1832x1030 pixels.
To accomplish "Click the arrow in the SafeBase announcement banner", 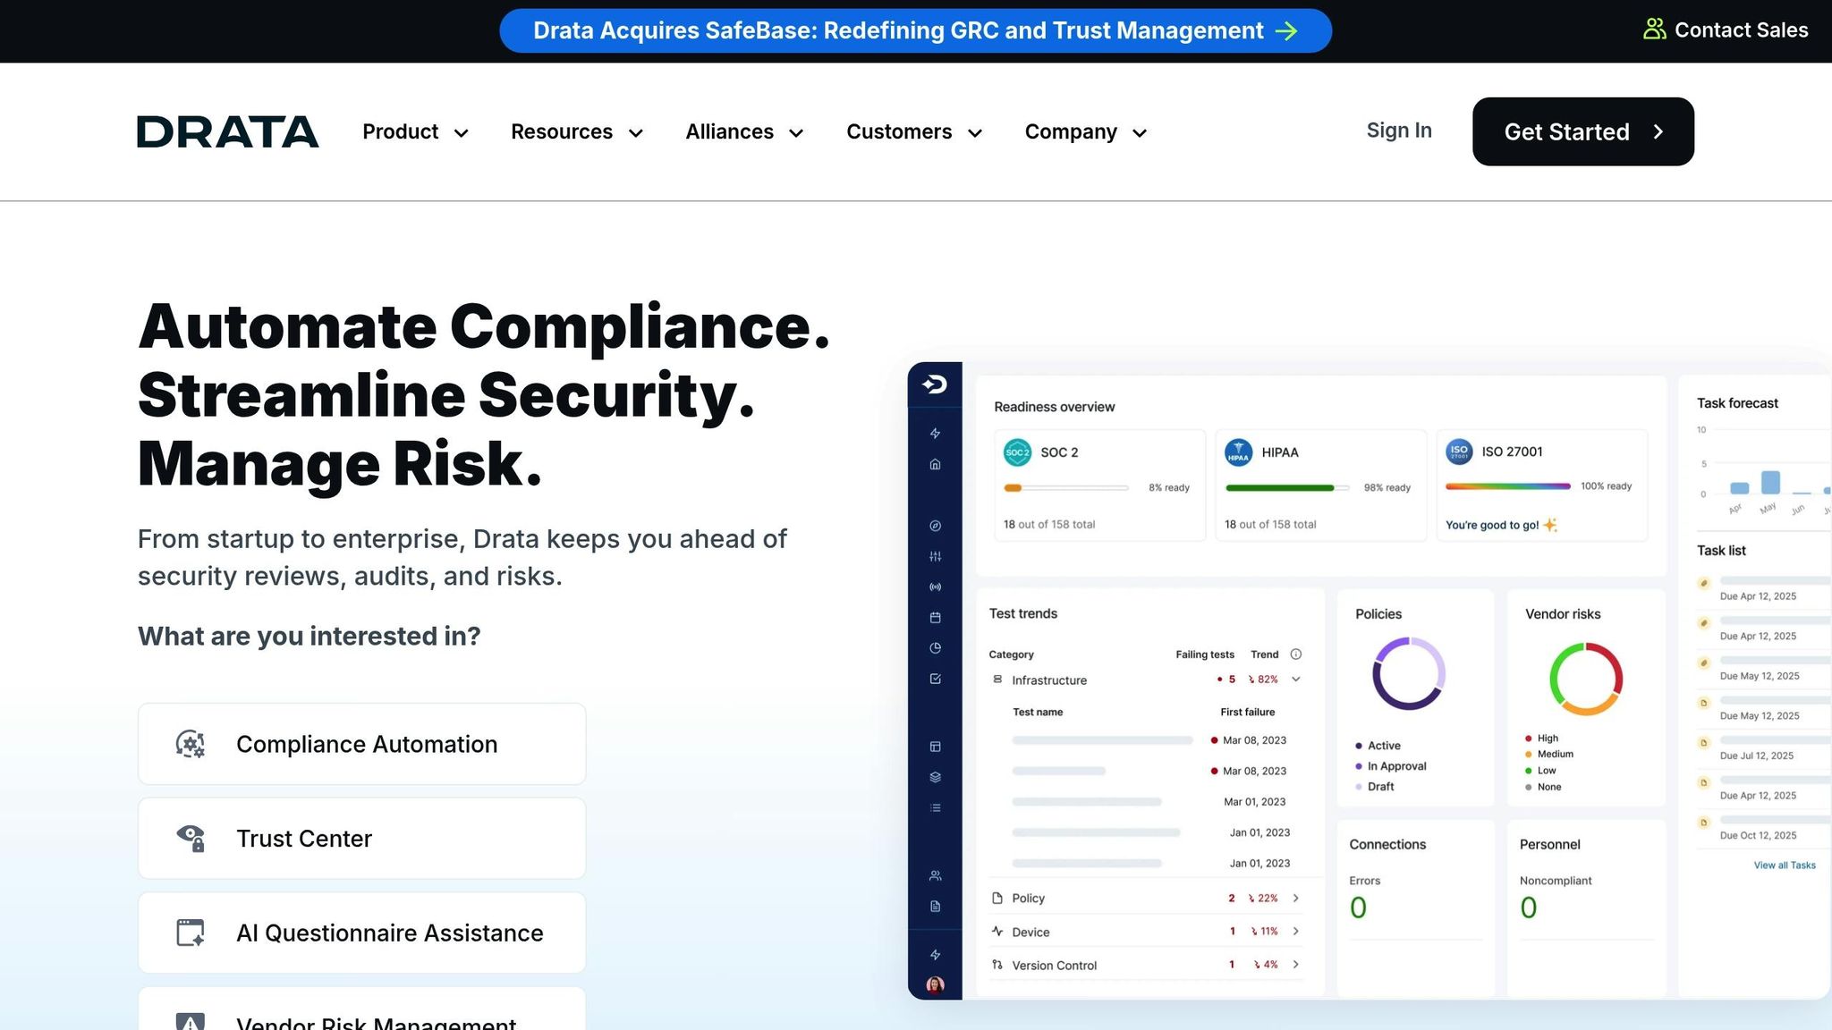I will 1286,31.
